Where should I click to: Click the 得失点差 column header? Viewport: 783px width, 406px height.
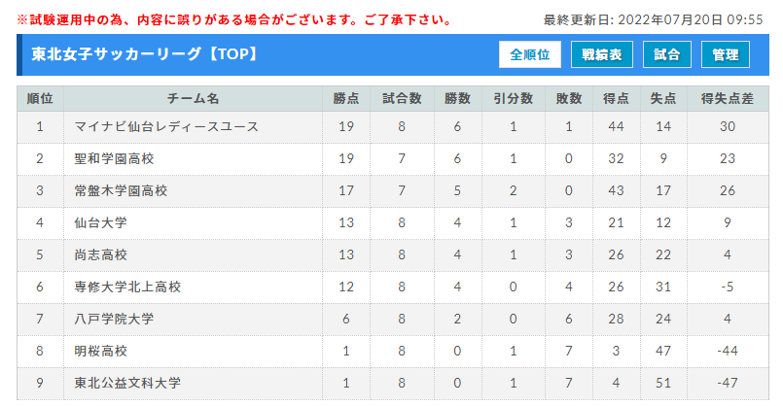coord(728,99)
